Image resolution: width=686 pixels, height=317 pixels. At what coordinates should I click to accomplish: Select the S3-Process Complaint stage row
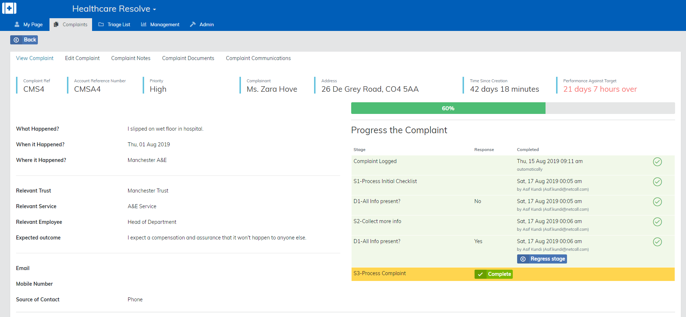(x=380, y=274)
